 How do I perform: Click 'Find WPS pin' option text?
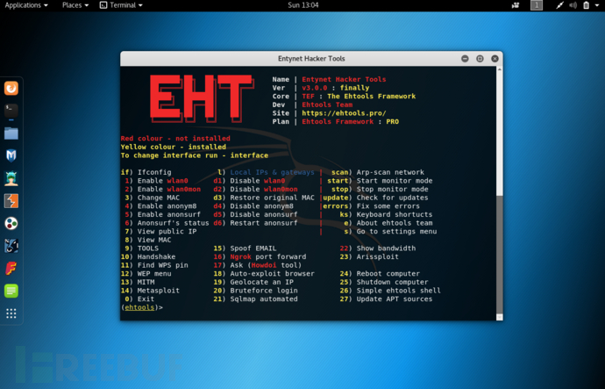point(163,265)
